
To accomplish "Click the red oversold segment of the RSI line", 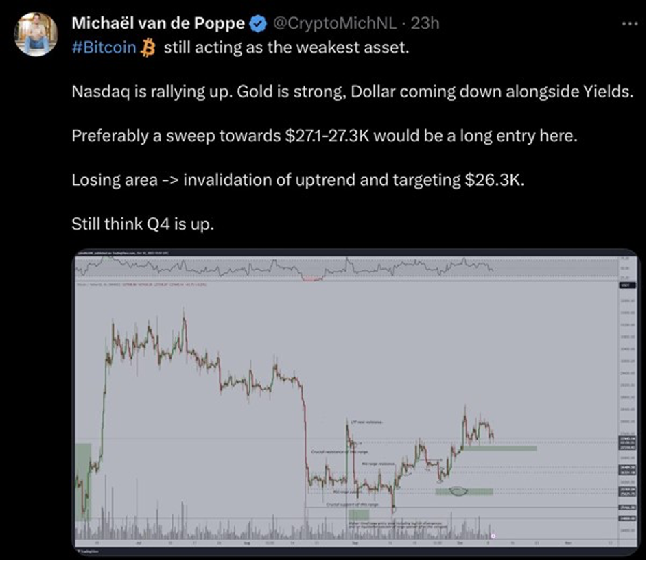I will 313,279.
